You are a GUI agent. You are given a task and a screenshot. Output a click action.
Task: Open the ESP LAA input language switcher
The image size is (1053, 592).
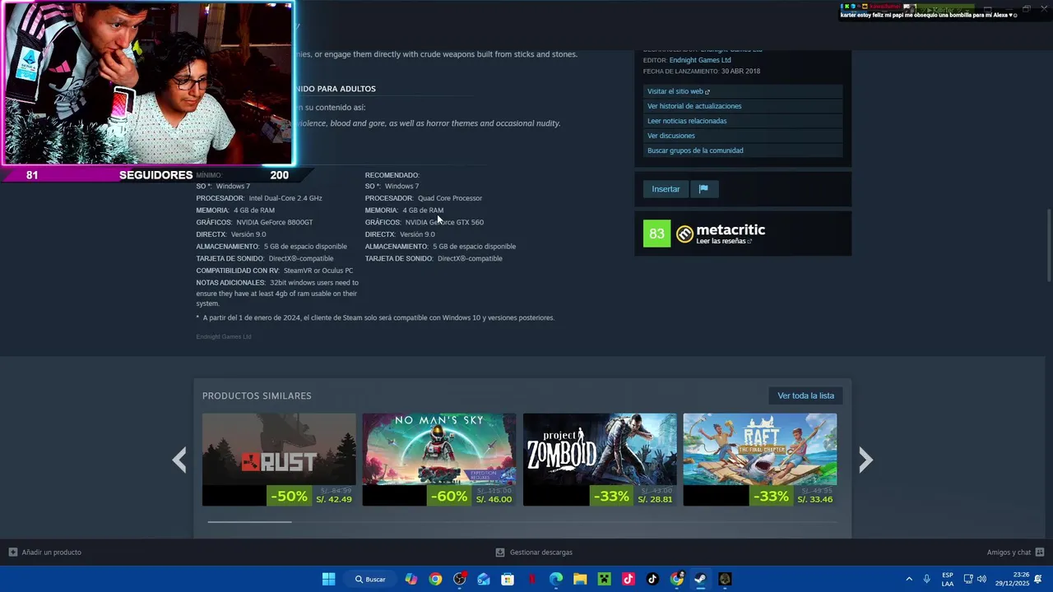[x=948, y=579]
